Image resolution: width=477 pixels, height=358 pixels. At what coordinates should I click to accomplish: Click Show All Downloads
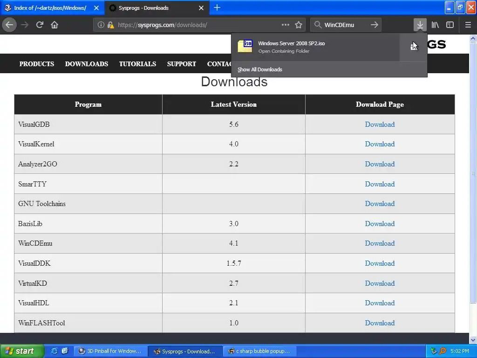point(260,69)
